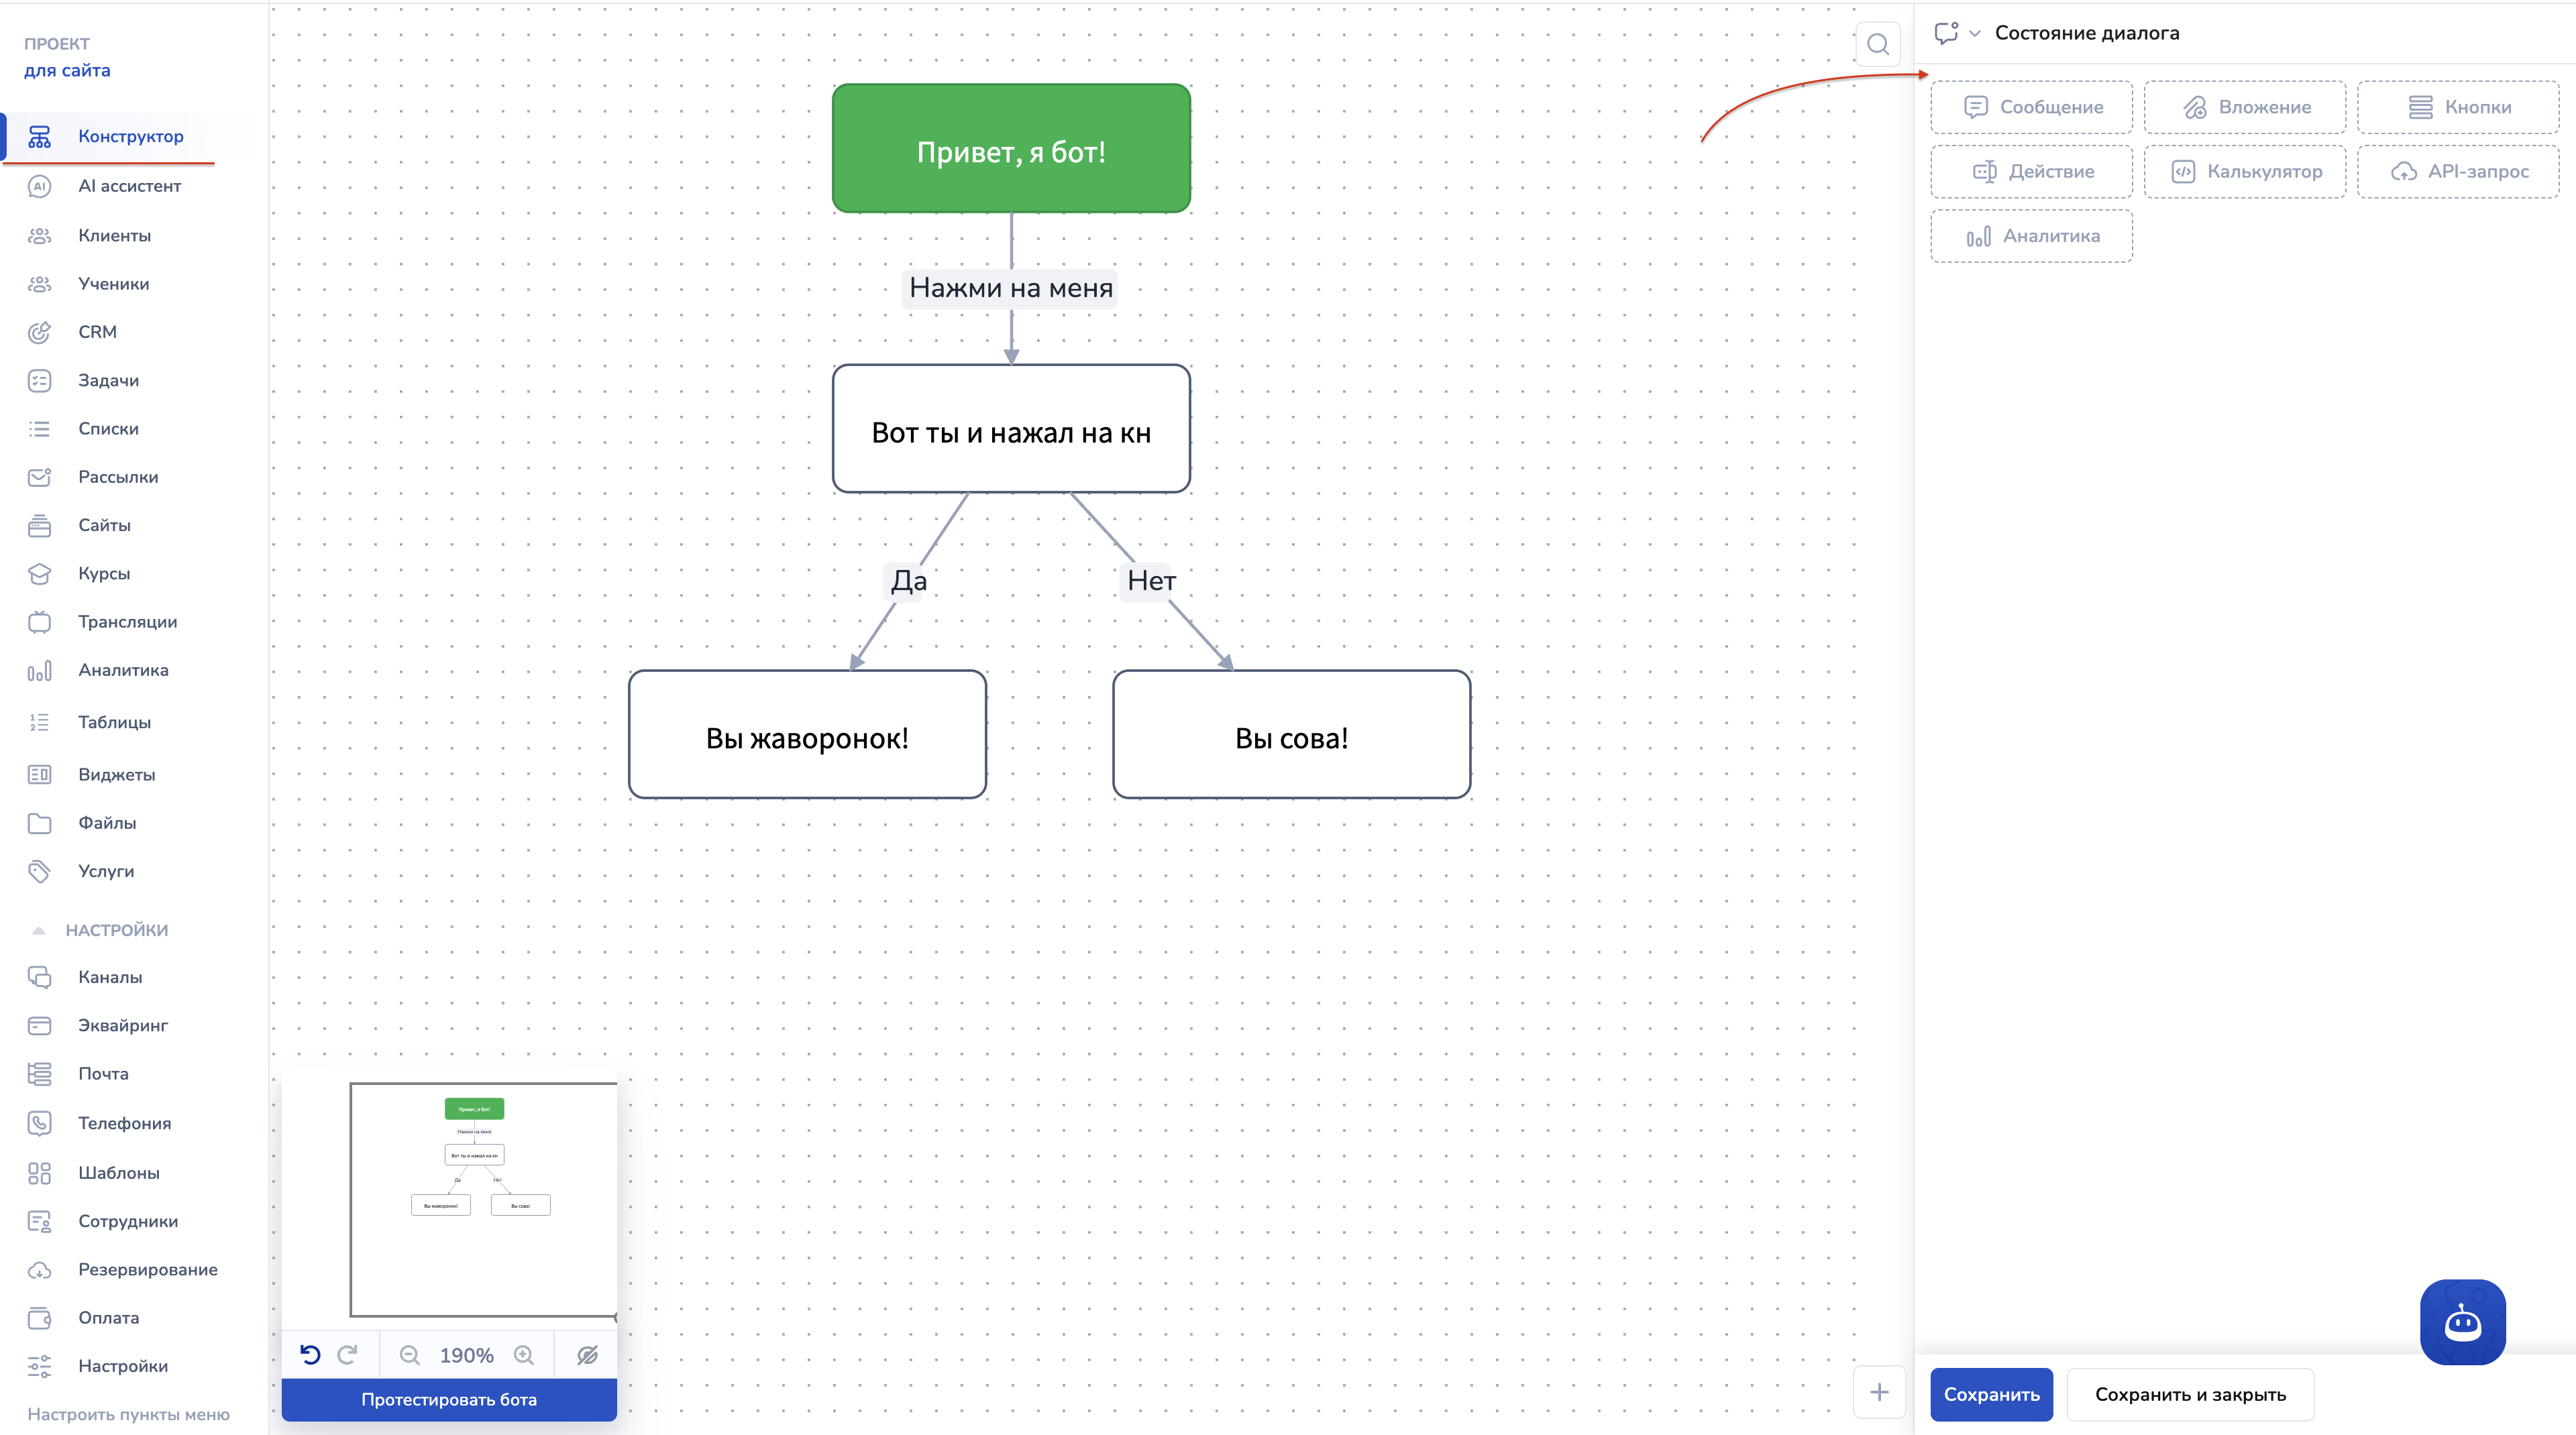
Task: Open the для сайта project selector
Action: (67, 70)
